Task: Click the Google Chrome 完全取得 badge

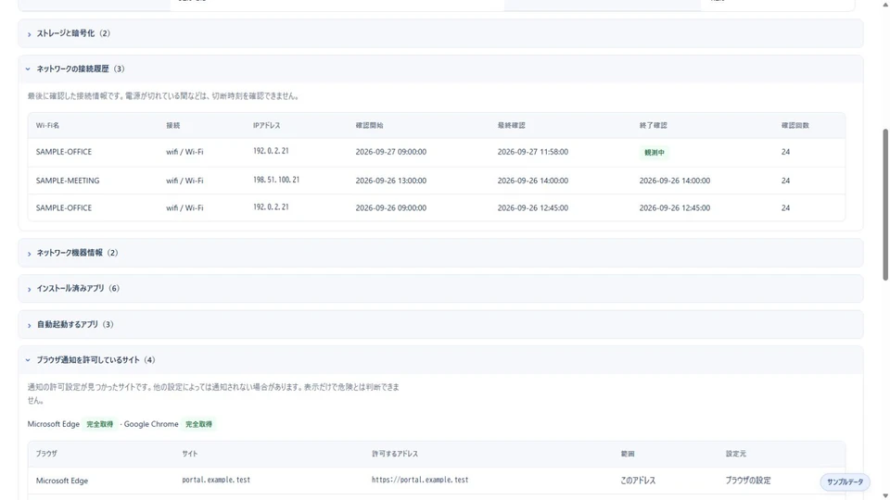Action: (x=198, y=424)
